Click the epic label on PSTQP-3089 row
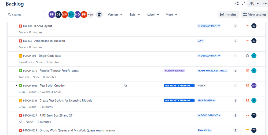Screen dimensions: 268x135 click(179, 85)
